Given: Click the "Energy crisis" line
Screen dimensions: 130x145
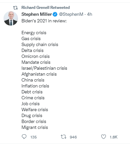Looking at the screenshot, I should click(x=34, y=33).
